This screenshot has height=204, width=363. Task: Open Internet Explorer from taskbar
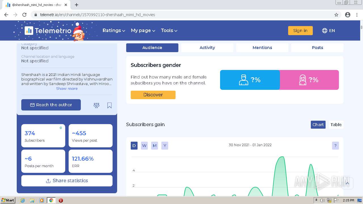22,200
